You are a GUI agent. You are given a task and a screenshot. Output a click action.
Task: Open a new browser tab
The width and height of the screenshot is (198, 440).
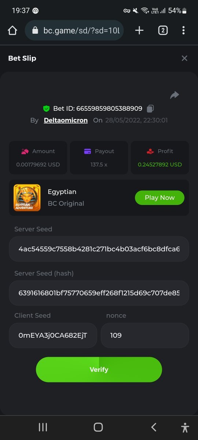tap(139, 30)
